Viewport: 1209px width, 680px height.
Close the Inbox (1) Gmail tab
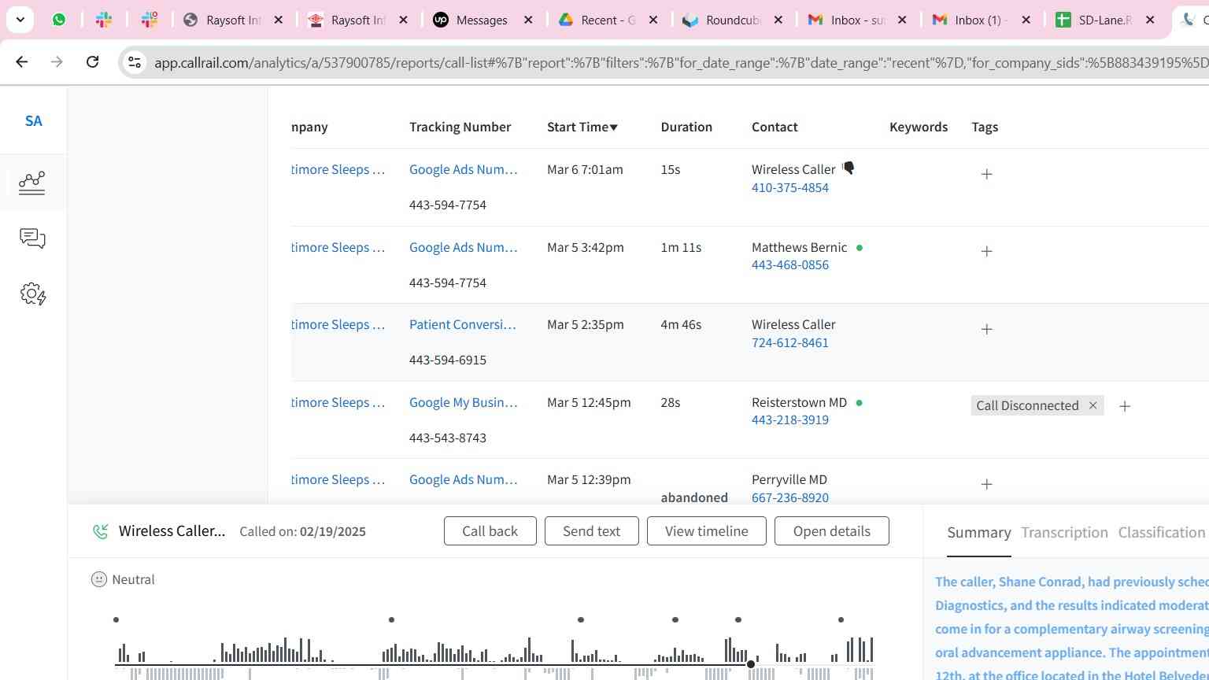[1026, 20]
